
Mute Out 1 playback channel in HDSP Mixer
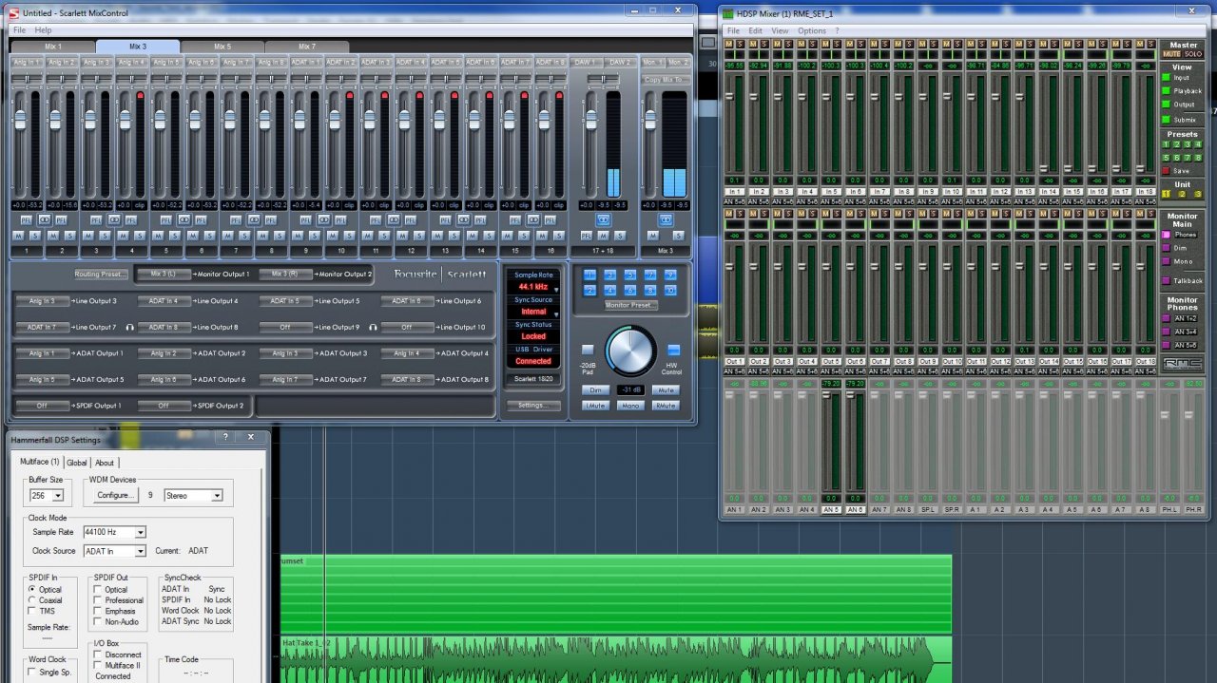(729, 213)
